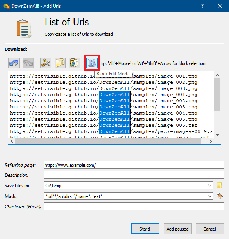Click the image_005.png URL line
This screenshot has height=239, width=229.
[104, 119]
